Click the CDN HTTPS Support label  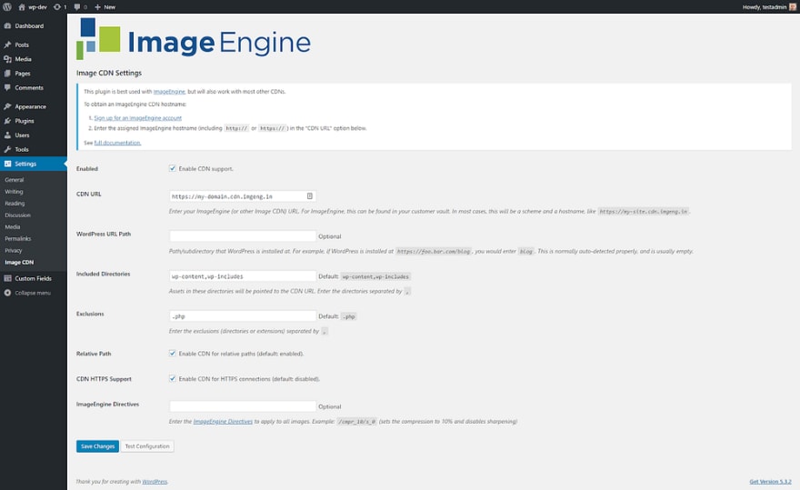[x=104, y=379]
